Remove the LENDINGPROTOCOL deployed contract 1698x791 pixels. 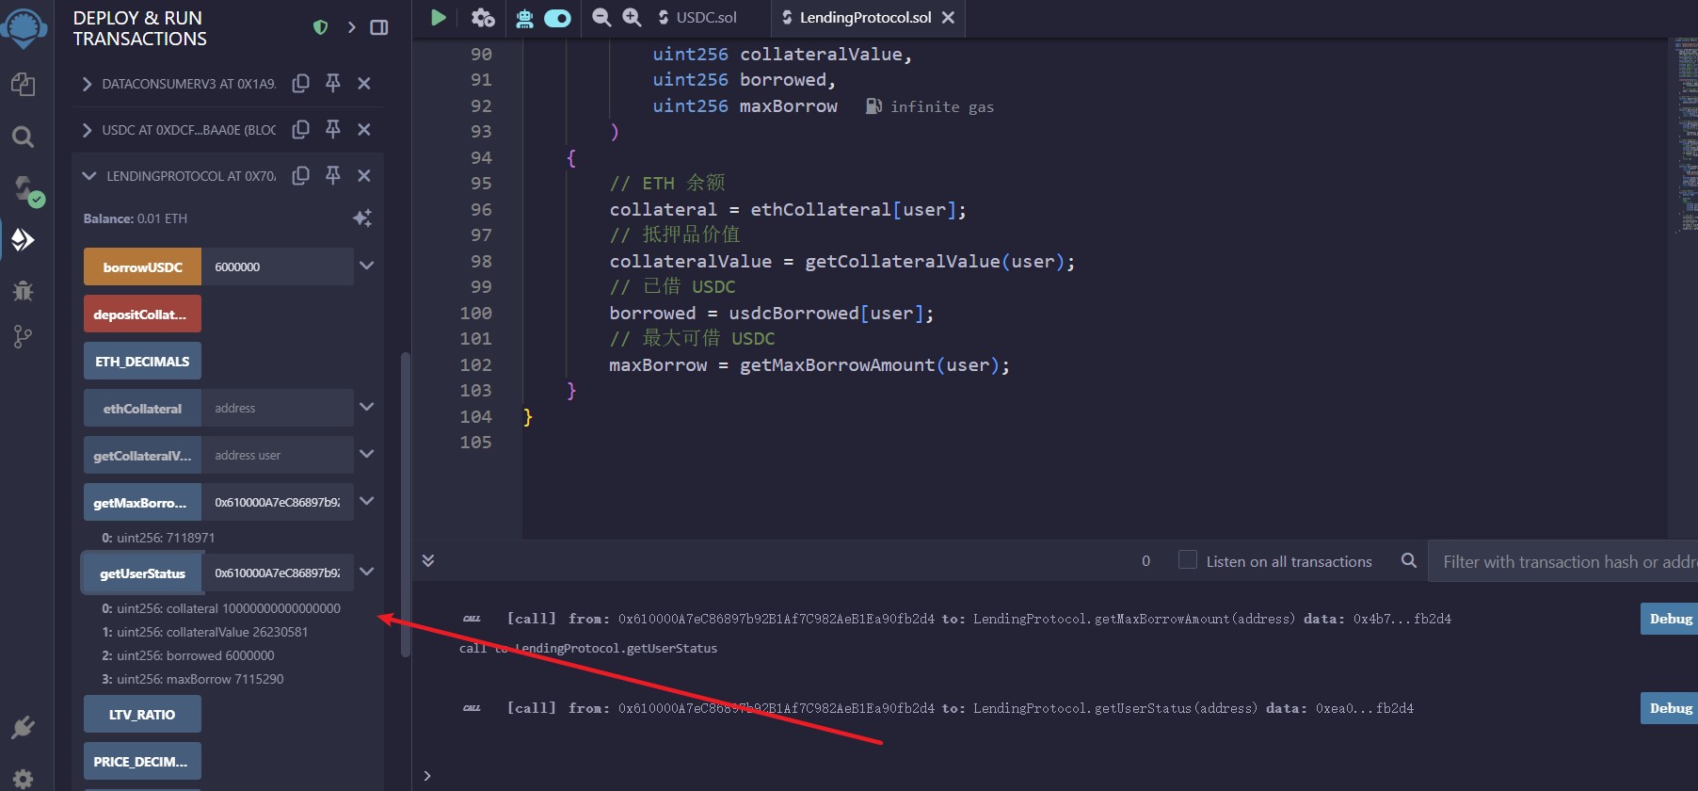pos(364,175)
